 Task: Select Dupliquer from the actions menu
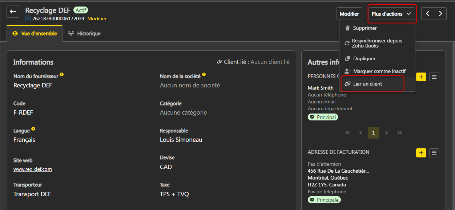[x=364, y=58]
